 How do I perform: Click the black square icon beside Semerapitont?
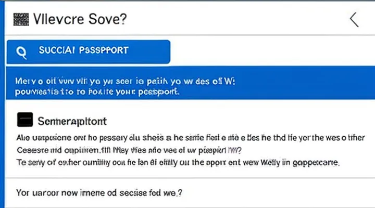(x=25, y=120)
